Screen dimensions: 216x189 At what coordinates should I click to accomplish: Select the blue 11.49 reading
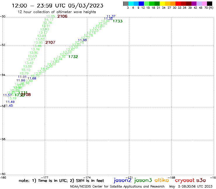pyautogui.click(x=10, y=102)
